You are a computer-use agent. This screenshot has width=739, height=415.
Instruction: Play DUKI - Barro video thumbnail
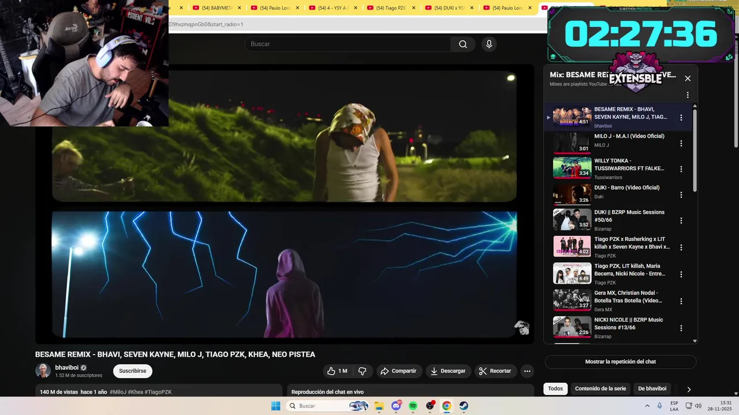(x=572, y=194)
